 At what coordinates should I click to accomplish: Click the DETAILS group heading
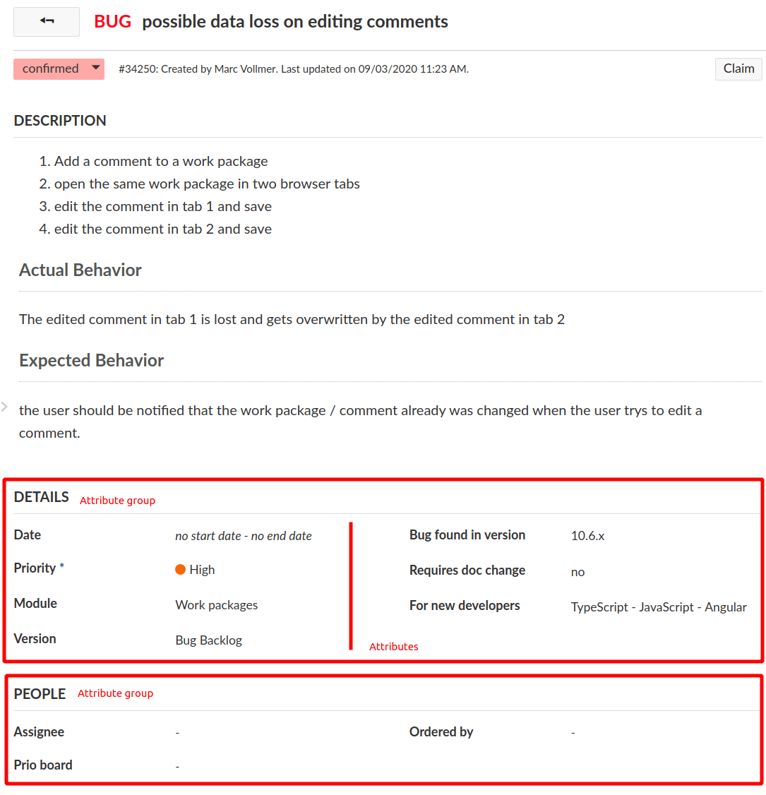tap(42, 497)
